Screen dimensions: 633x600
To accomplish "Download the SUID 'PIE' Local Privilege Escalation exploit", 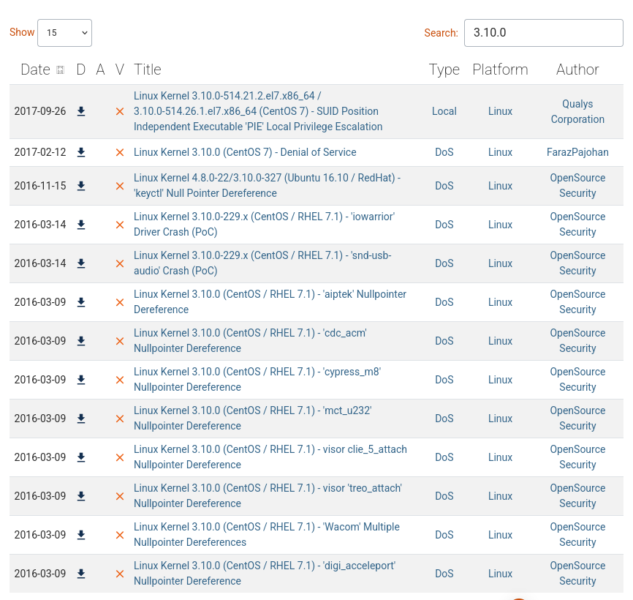I will [x=81, y=111].
